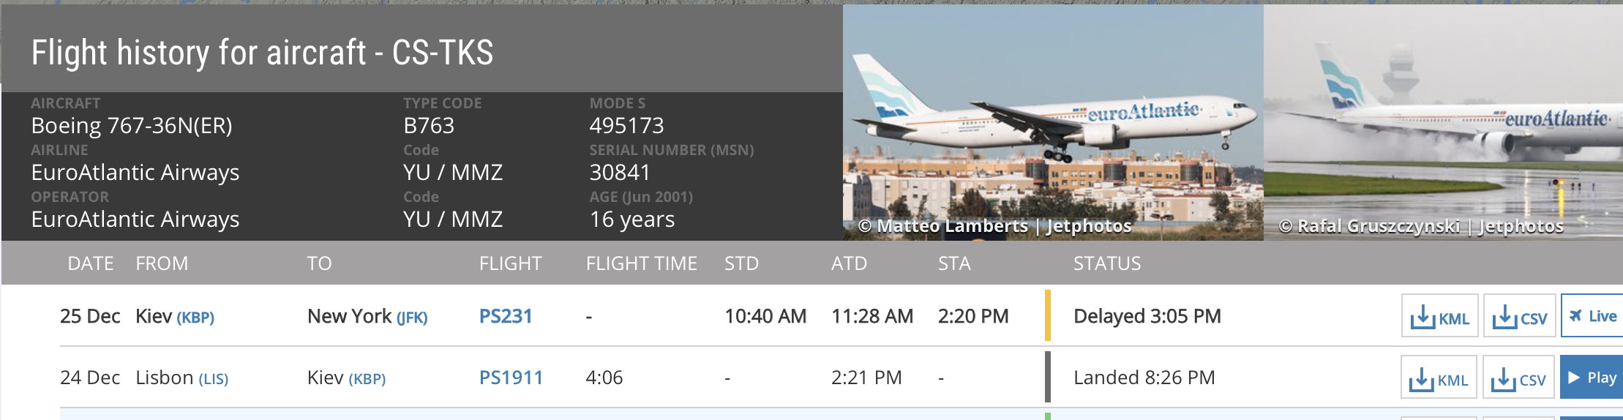Download CSV for the 24 Dec flight
The width and height of the screenshot is (1623, 420).
tap(1518, 378)
